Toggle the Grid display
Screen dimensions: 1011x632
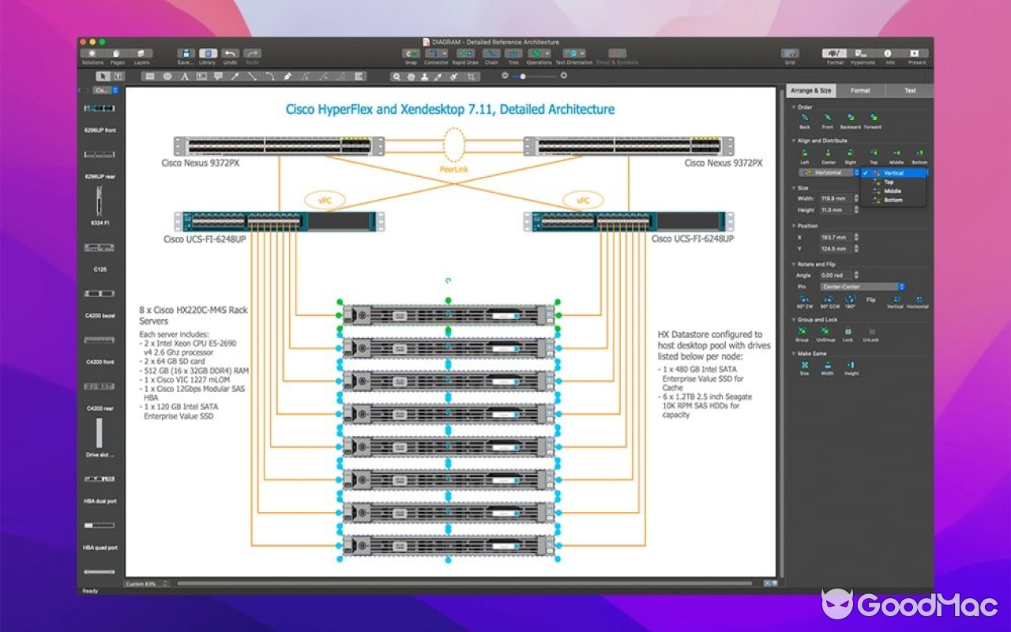click(790, 53)
